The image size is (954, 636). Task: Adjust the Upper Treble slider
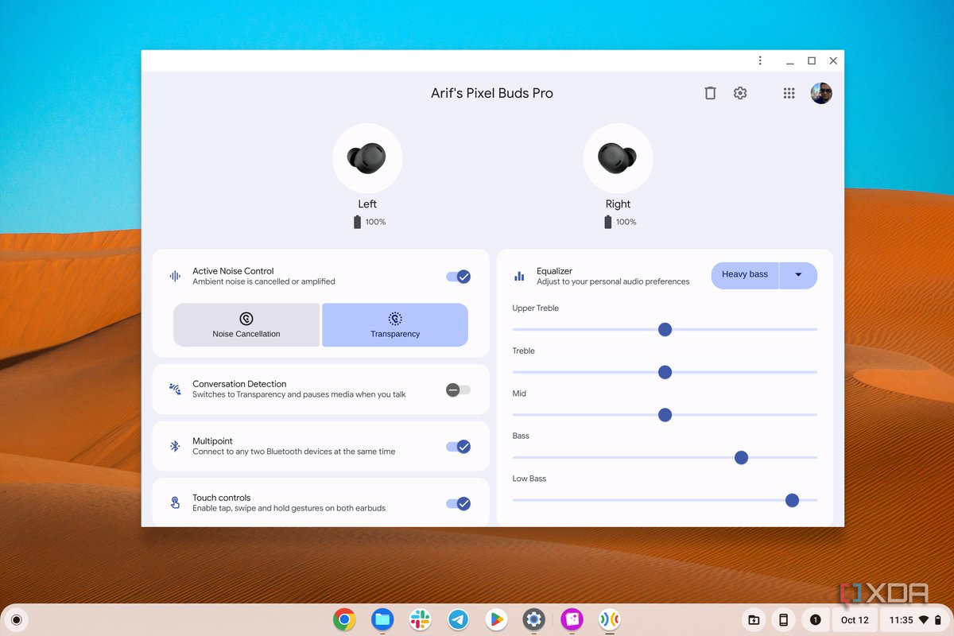pyautogui.click(x=665, y=329)
